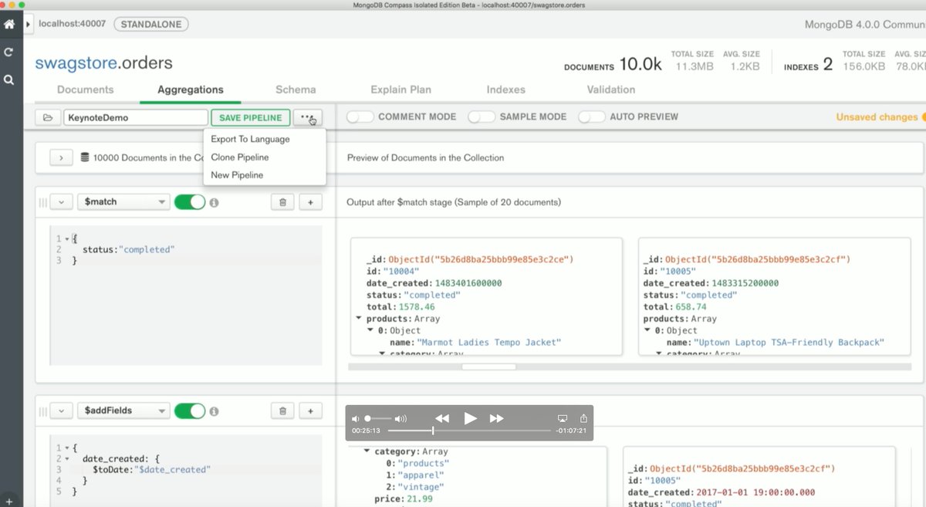Expand the collection preview chevron button
The image size is (926, 507).
coord(62,157)
